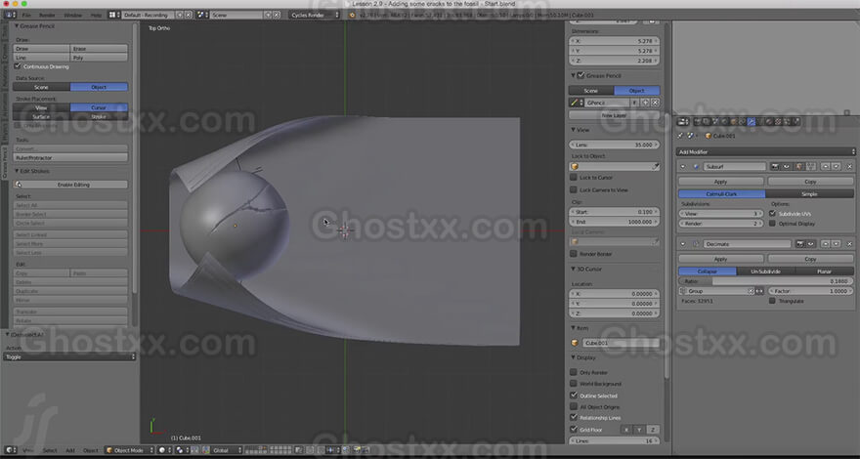Viewport: 860px width, 459px height.
Task: Click the scene browse icon
Action: click(202, 15)
